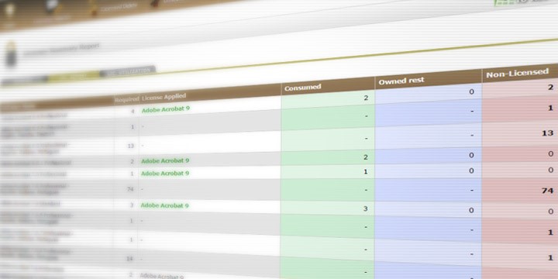Image resolution: width=558 pixels, height=279 pixels.
Task: Open Adobe Acrobat 9 link with 2 consumed, 0 non-licensed
Action: 165,161
